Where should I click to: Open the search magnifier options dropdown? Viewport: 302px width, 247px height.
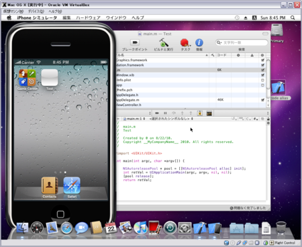(x=219, y=42)
